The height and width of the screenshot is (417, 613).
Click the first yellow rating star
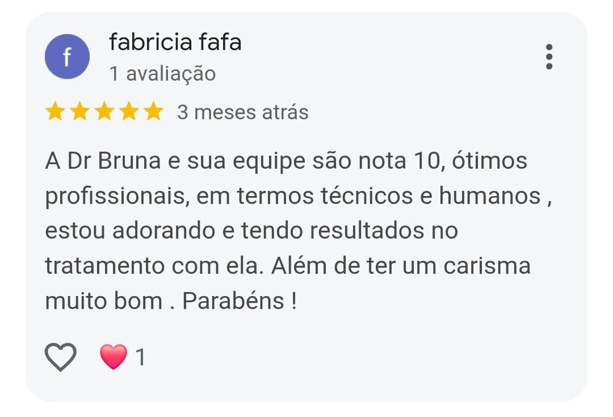tap(55, 112)
